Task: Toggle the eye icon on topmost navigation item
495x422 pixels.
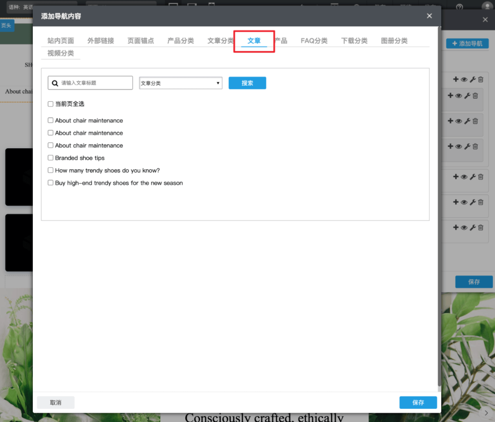Action: pyautogui.click(x=464, y=80)
